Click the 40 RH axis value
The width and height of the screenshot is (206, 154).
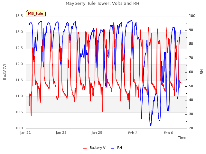[x=191, y=100]
